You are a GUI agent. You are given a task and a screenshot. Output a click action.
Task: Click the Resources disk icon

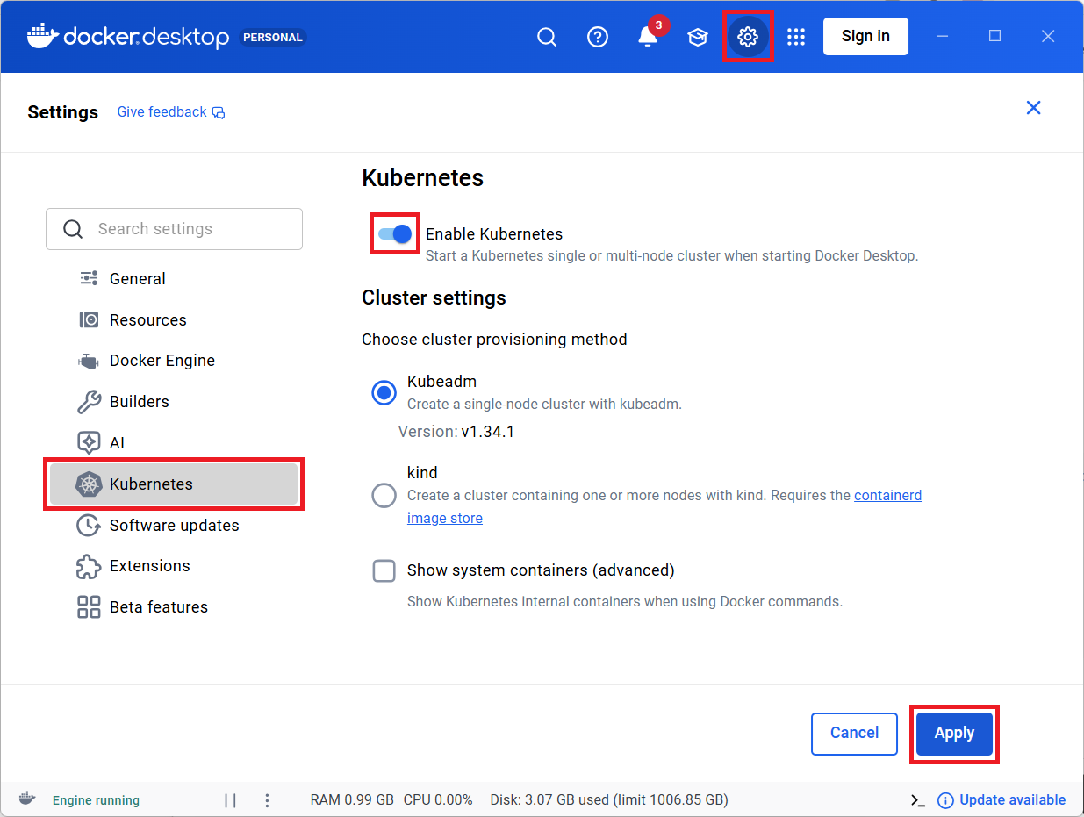click(89, 319)
